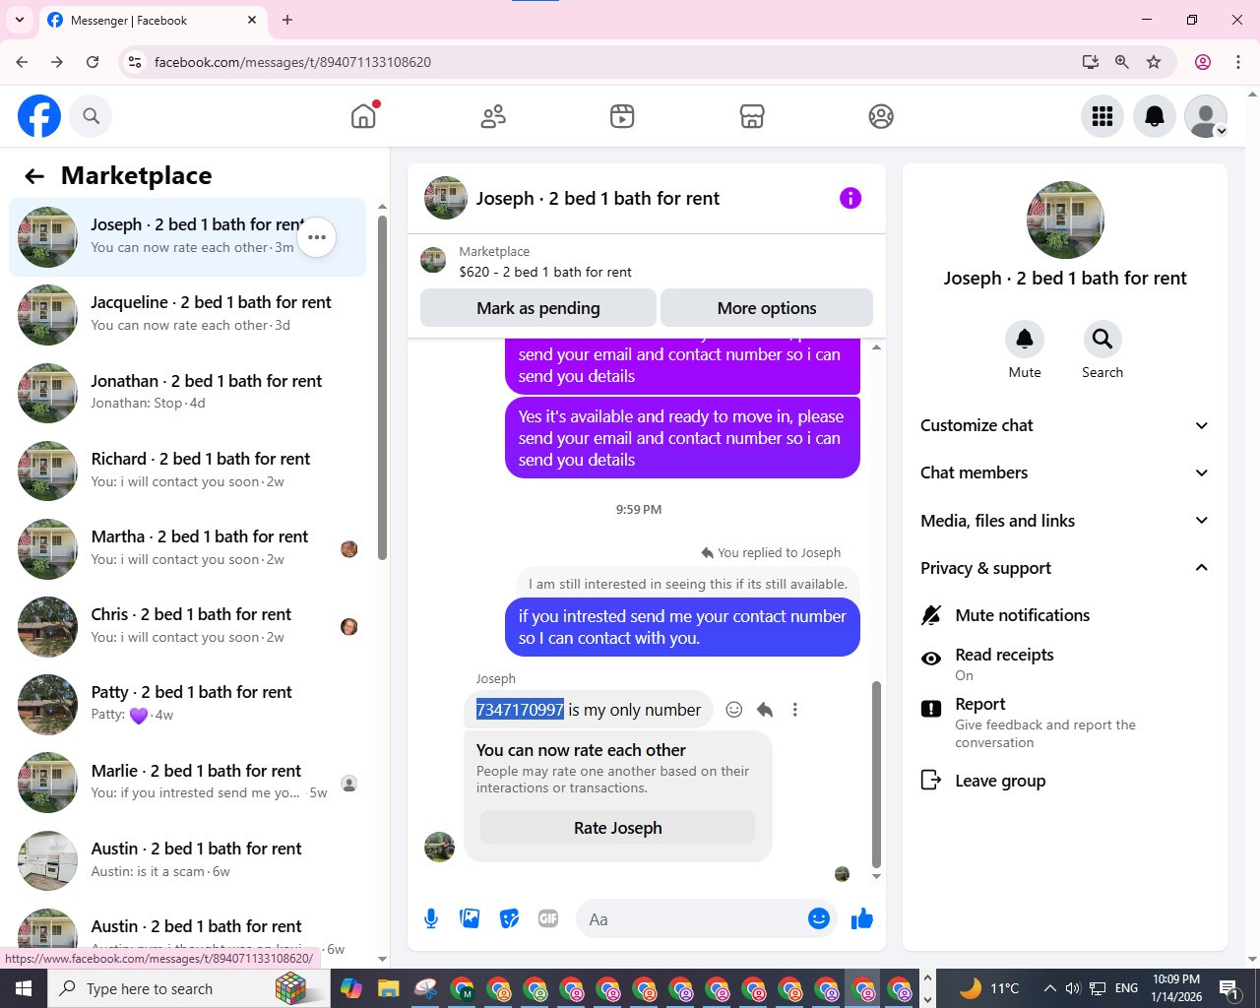
Task: Select Leave group option
Action: 1064,781
